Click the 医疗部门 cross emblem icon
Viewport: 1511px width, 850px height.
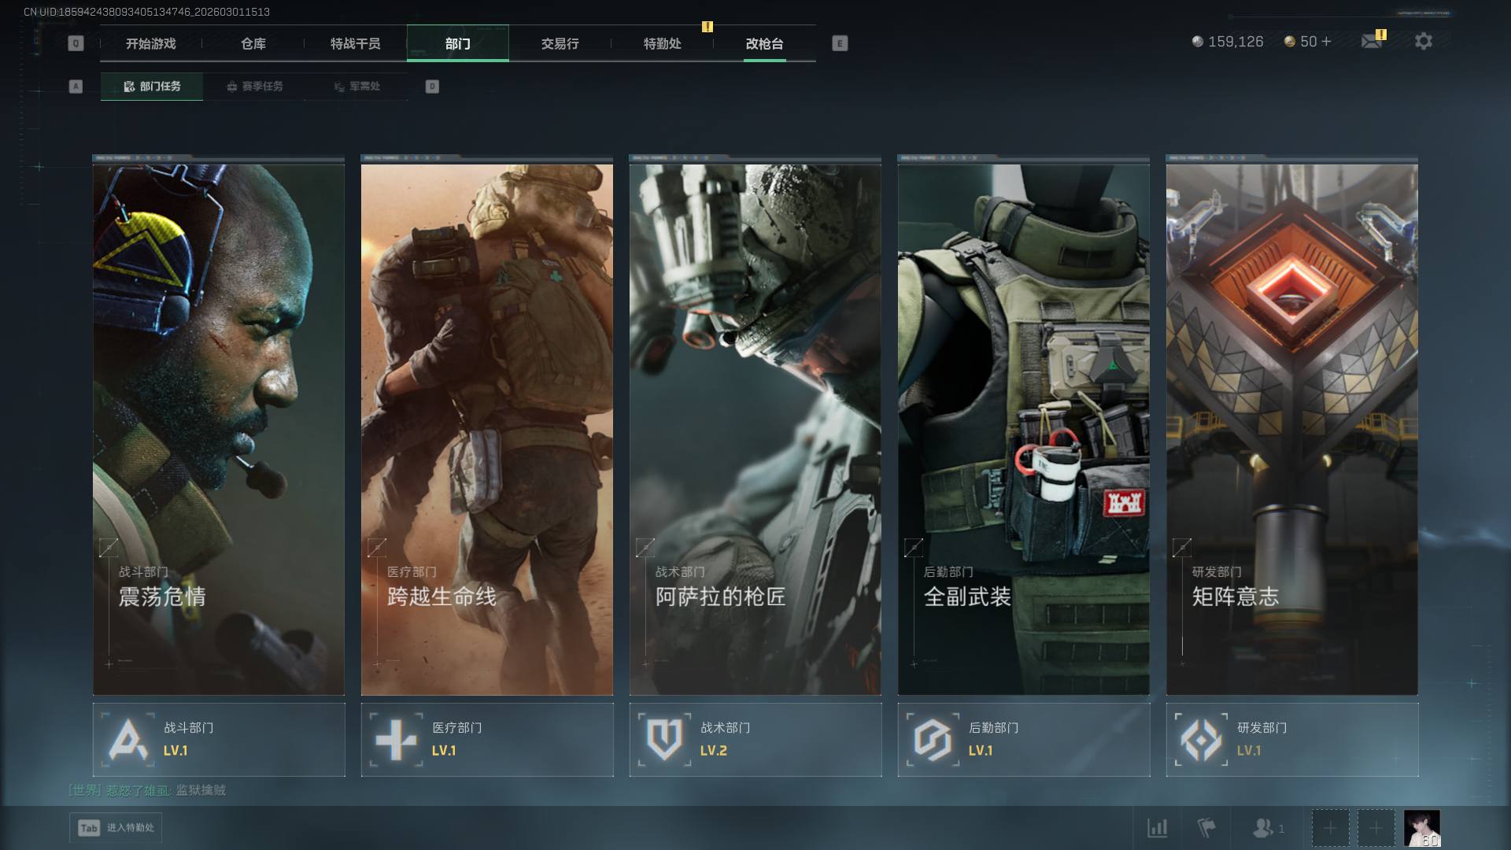click(x=396, y=740)
